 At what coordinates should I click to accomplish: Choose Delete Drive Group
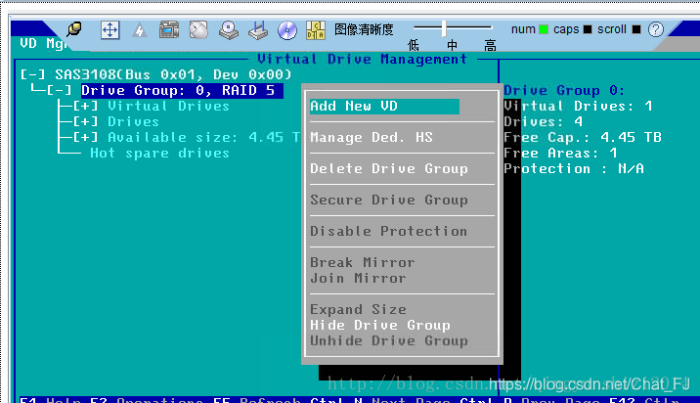click(389, 168)
